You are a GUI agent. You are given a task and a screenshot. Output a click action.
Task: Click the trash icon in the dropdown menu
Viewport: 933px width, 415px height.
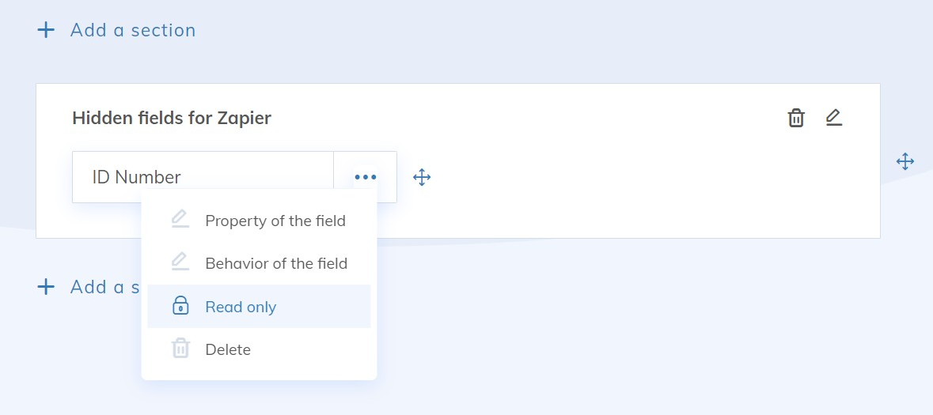click(x=180, y=349)
